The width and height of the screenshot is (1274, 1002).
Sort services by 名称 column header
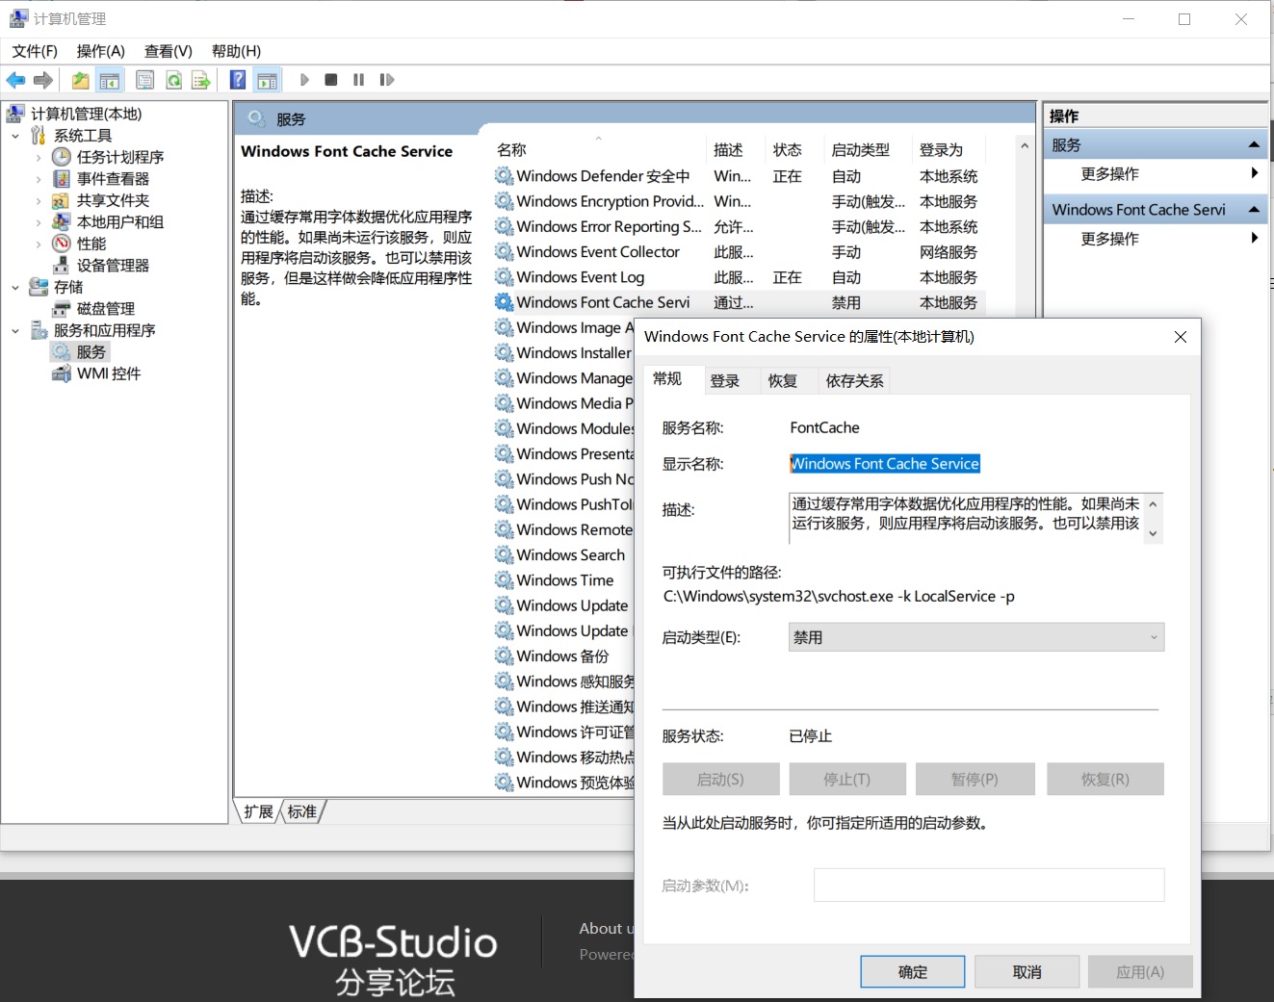(x=598, y=150)
